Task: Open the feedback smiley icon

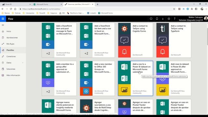Action: 151,19
